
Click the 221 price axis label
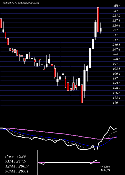[115, 30]
